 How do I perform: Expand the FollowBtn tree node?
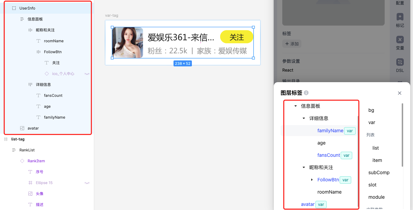(x=312, y=180)
